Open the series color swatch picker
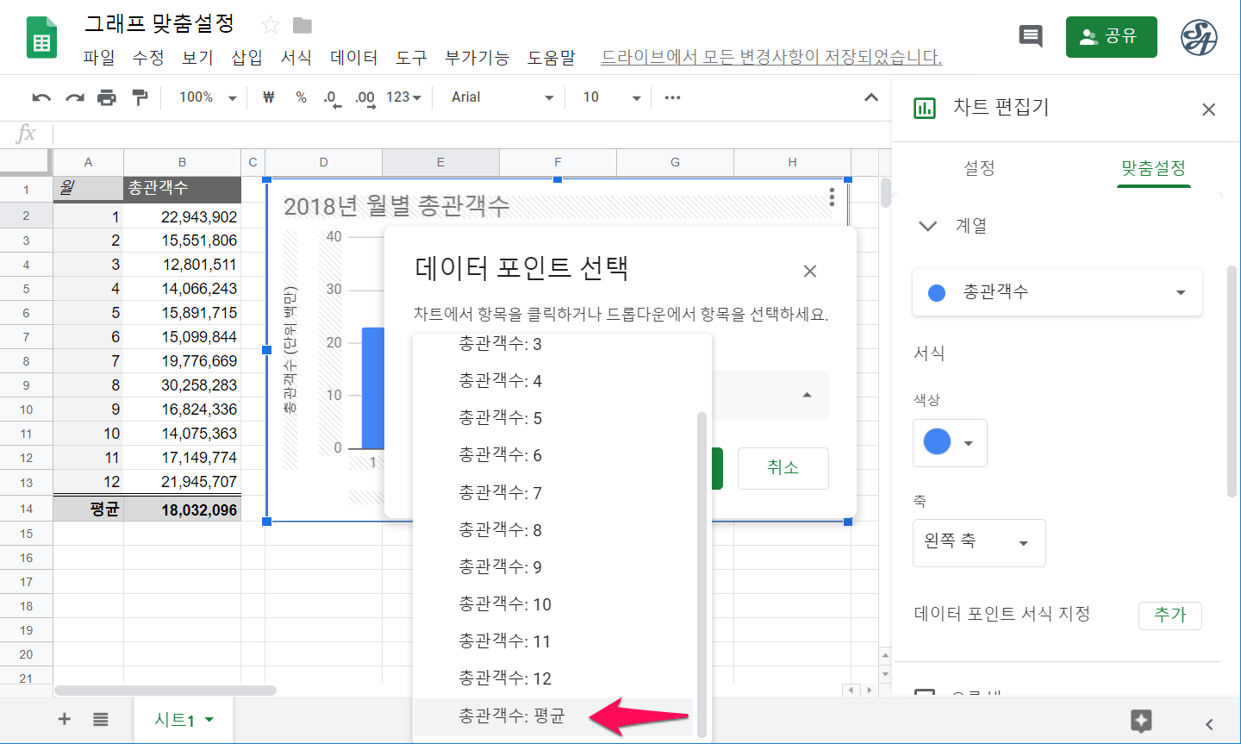The image size is (1241, 744). pyautogui.click(x=949, y=443)
